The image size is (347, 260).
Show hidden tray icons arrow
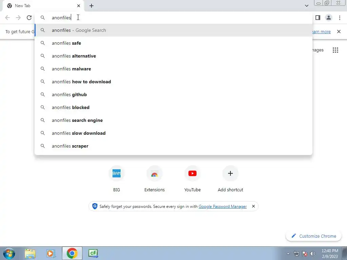click(x=288, y=254)
